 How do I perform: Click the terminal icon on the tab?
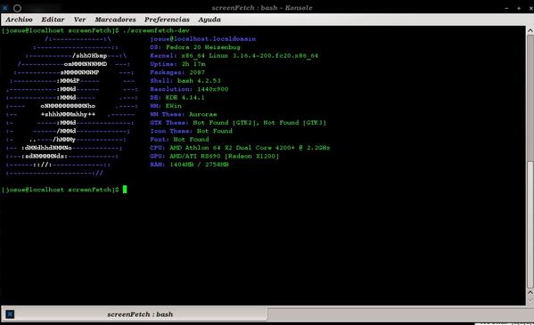pyautogui.click(x=10, y=314)
